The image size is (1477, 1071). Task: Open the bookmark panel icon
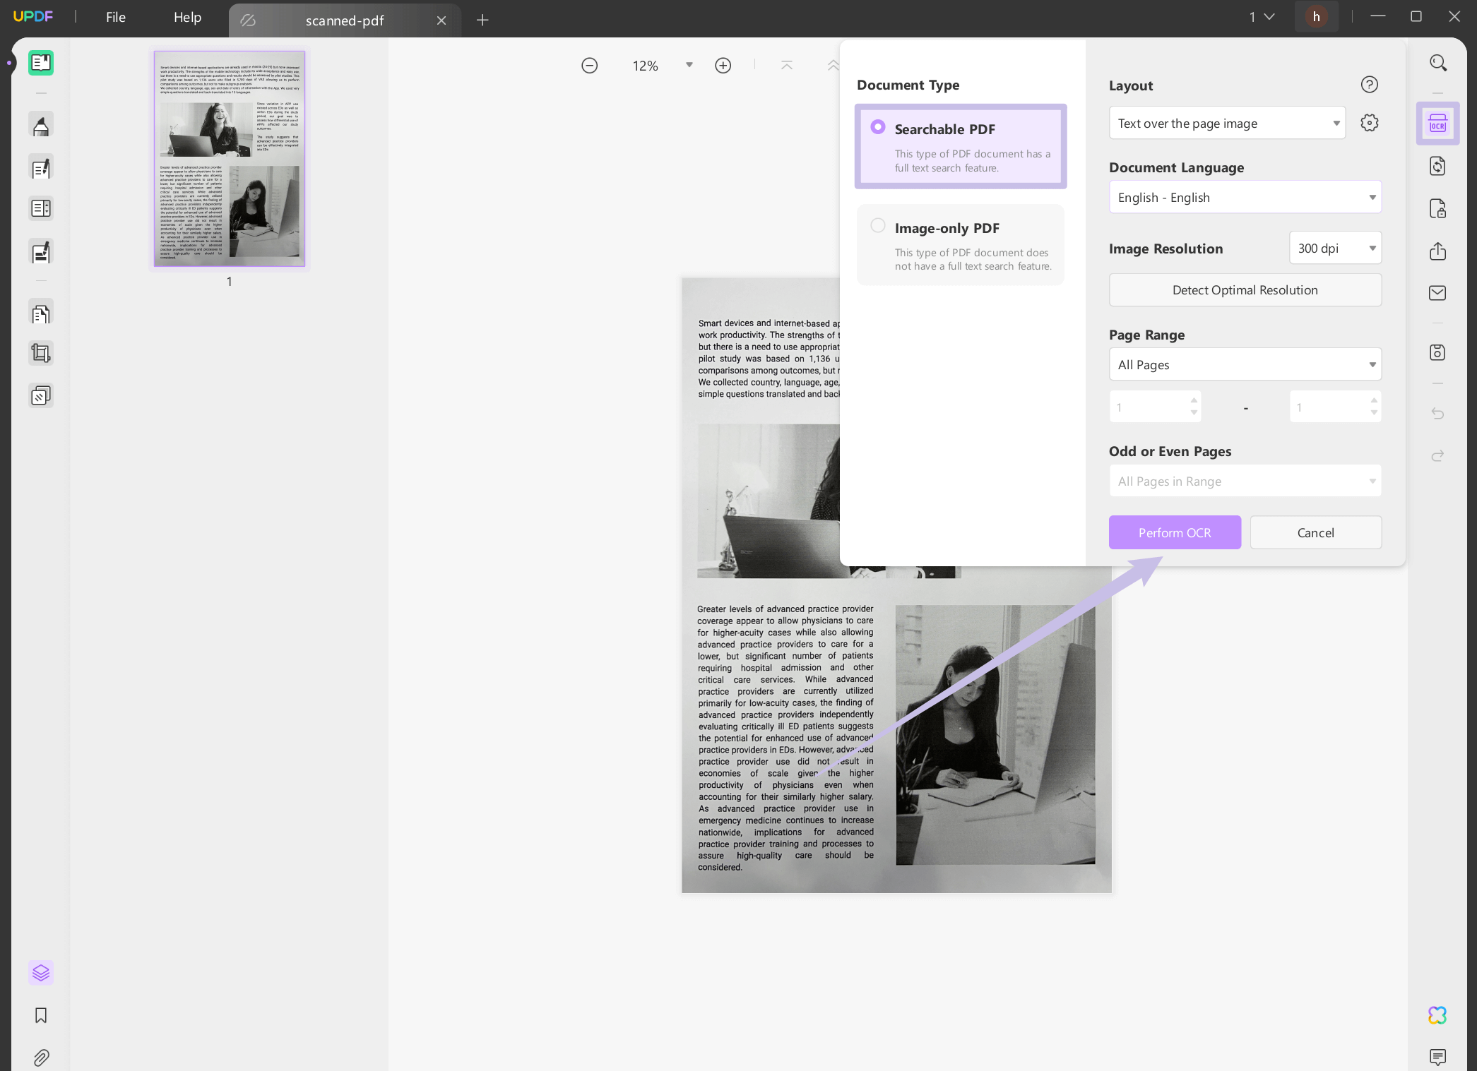pos(41,1015)
